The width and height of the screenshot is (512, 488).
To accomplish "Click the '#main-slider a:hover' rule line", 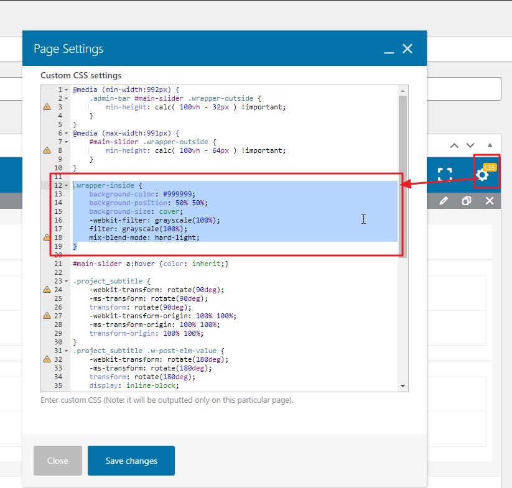I will [x=151, y=264].
